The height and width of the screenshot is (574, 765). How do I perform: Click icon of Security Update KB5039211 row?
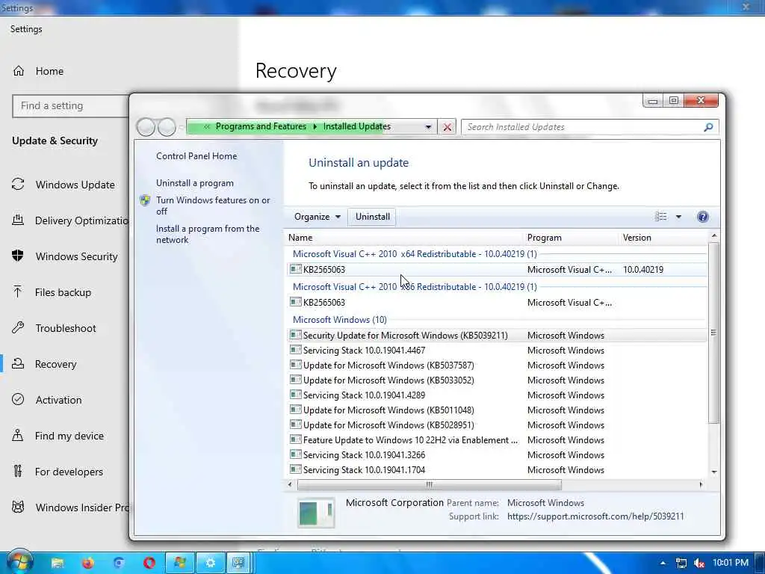295,335
